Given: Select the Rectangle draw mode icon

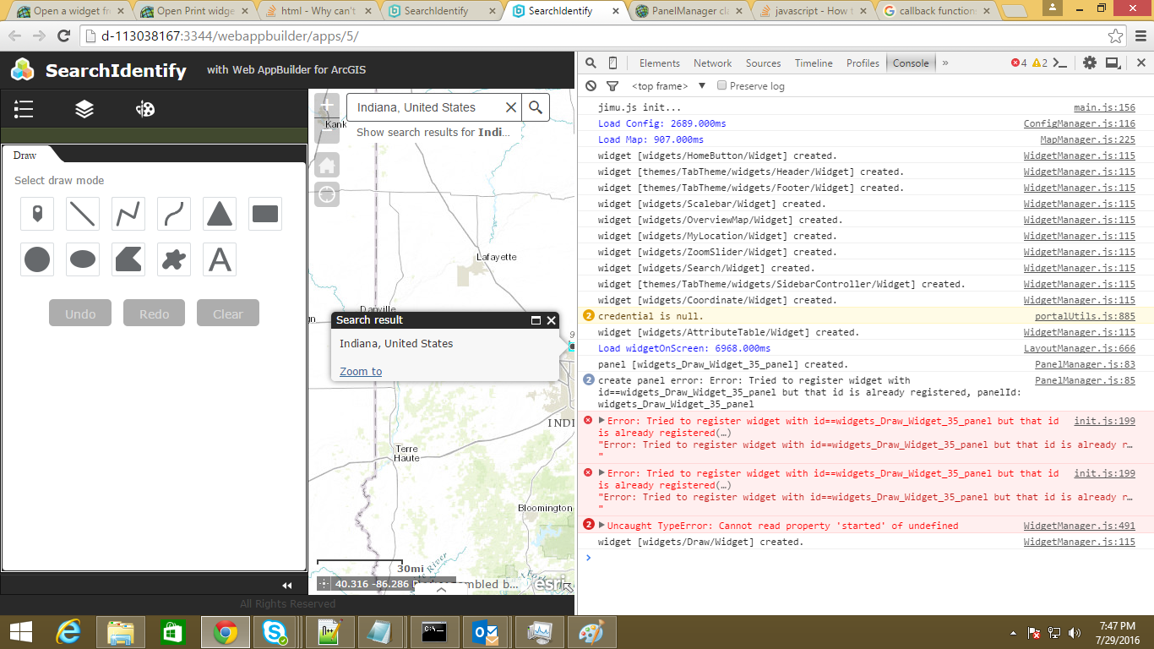Looking at the screenshot, I should click(x=265, y=215).
